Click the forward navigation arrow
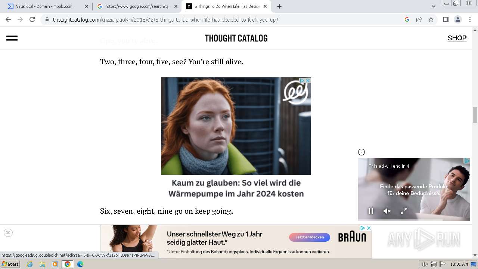This screenshot has width=478, height=269. [20, 19]
